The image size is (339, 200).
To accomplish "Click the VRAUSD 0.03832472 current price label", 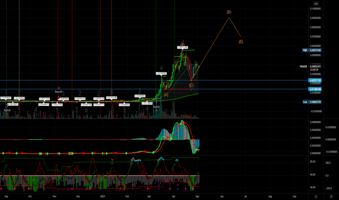I will pos(310,67).
